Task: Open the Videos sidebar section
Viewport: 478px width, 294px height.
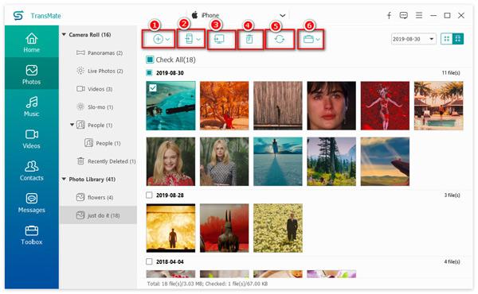Action: pyautogui.click(x=32, y=138)
